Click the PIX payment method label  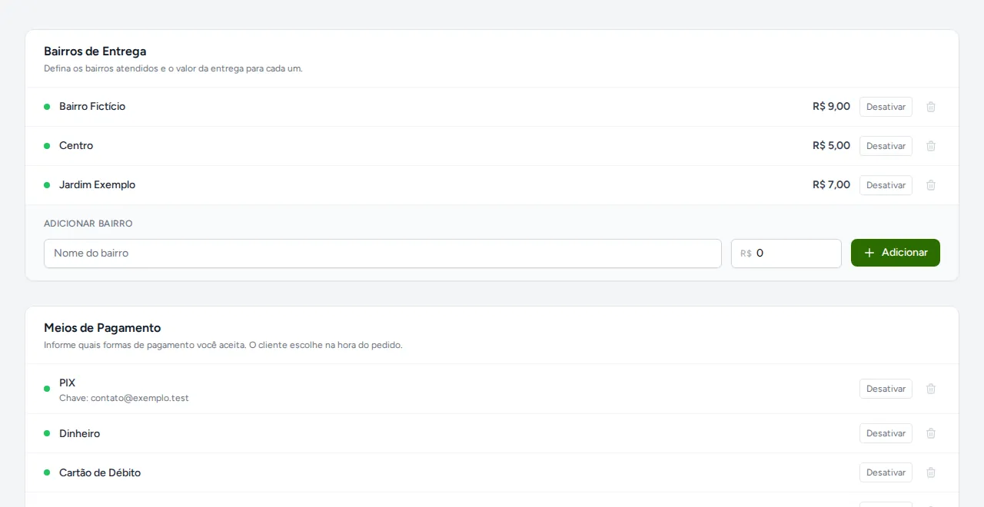(68, 383)
